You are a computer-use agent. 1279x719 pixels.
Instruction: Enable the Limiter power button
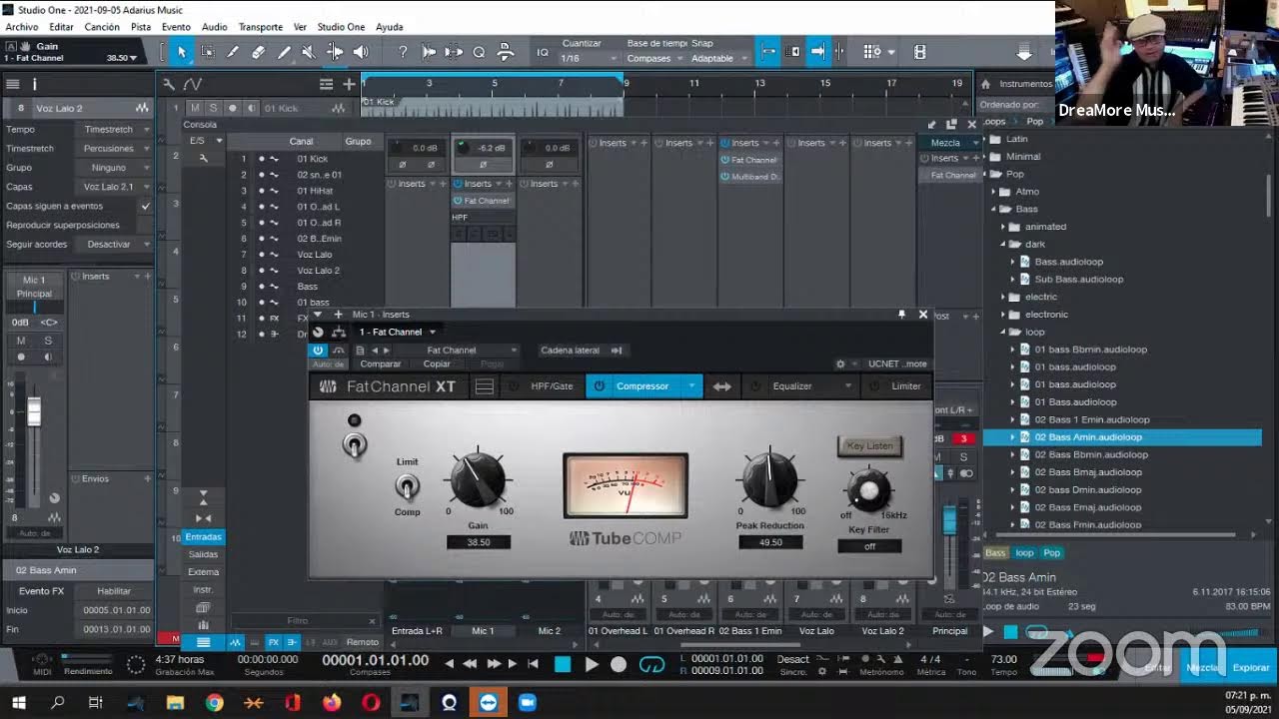click(x=874, y=386)
